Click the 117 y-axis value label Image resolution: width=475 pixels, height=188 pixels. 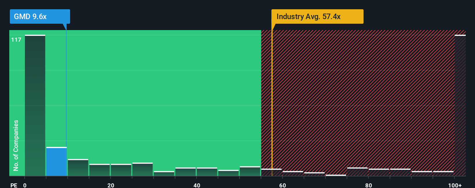16,40
